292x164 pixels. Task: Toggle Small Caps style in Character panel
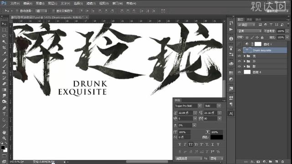(196, 144)
